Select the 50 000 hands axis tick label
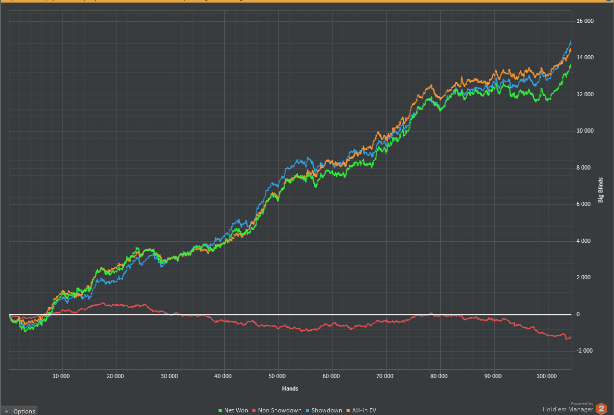Screen dimensions: 614x415 point(277,375)
